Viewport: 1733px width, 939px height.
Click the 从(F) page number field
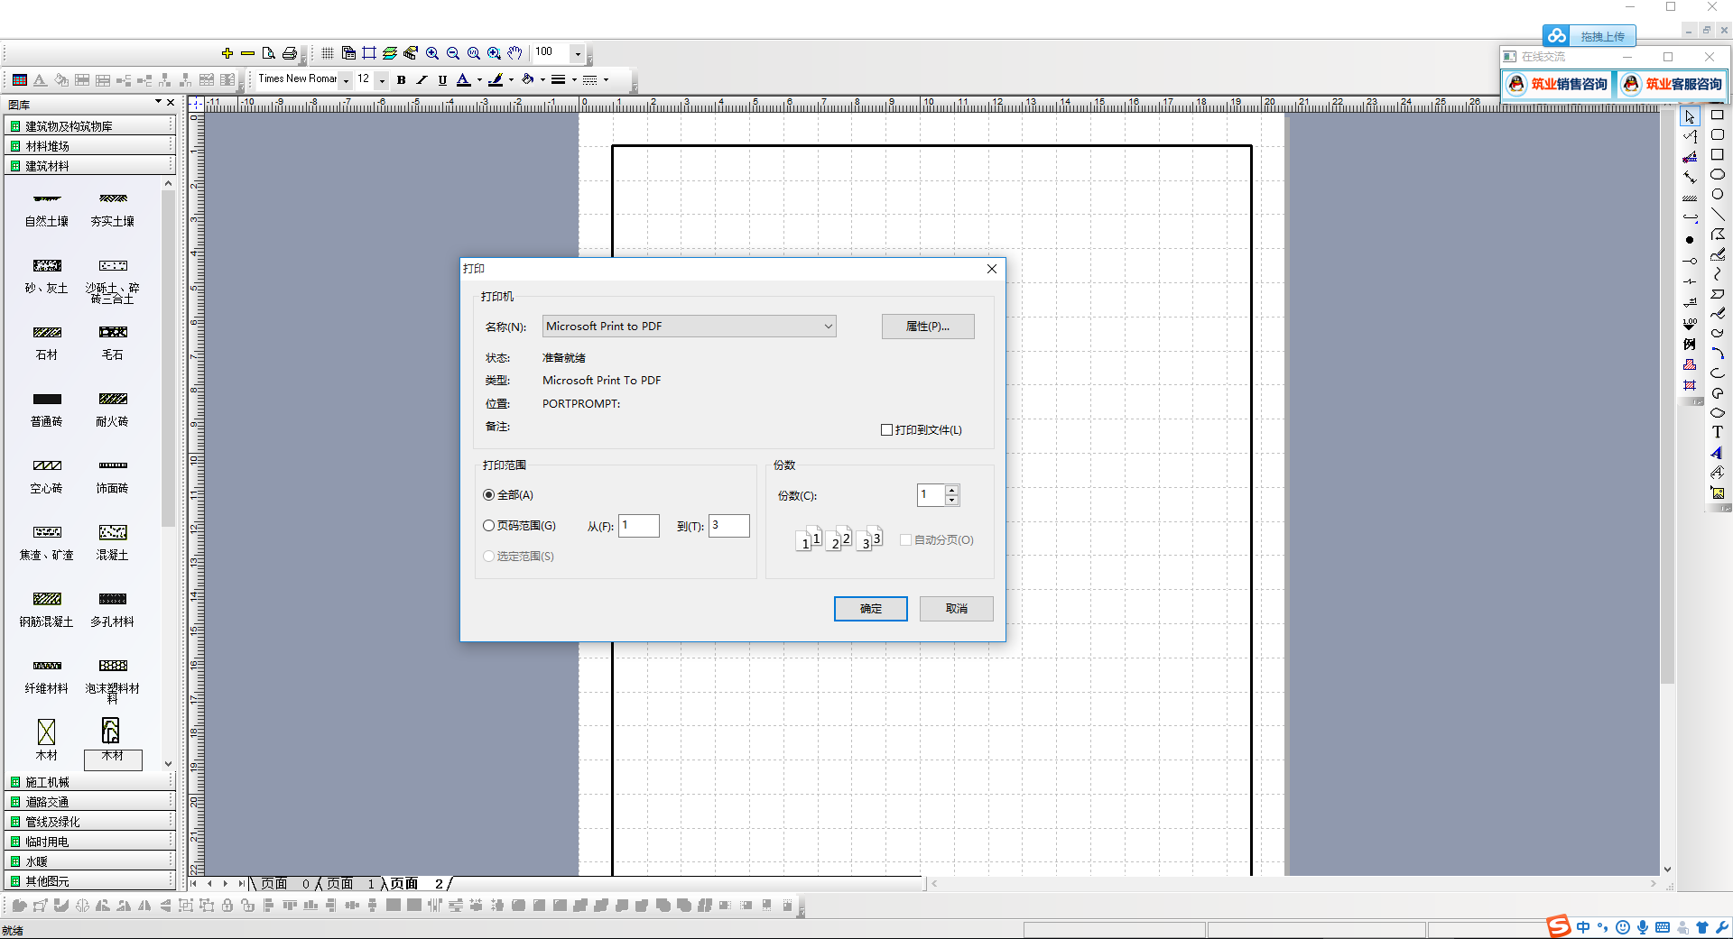click(638, 526)
